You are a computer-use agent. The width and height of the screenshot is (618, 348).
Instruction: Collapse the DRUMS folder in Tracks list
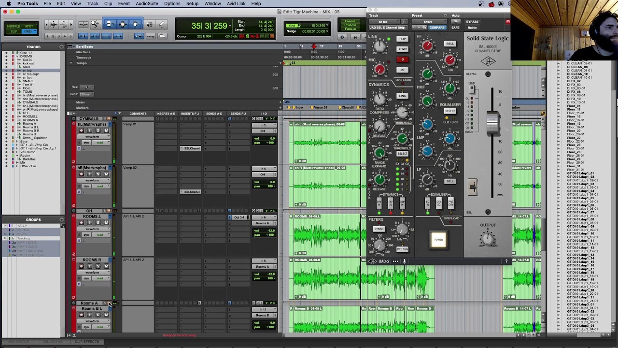click(17, 57)
